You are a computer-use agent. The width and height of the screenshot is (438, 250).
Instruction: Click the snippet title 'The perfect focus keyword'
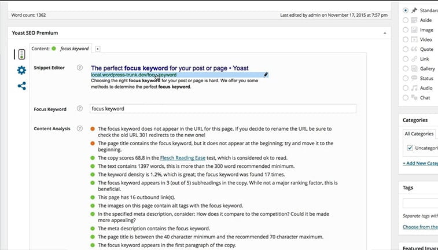[x=170, y=68]
